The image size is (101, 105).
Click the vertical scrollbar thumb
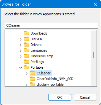(x=94, y=55)
